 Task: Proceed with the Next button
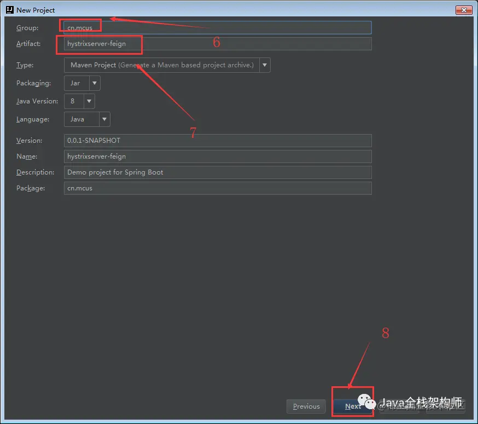coord(353,406)
